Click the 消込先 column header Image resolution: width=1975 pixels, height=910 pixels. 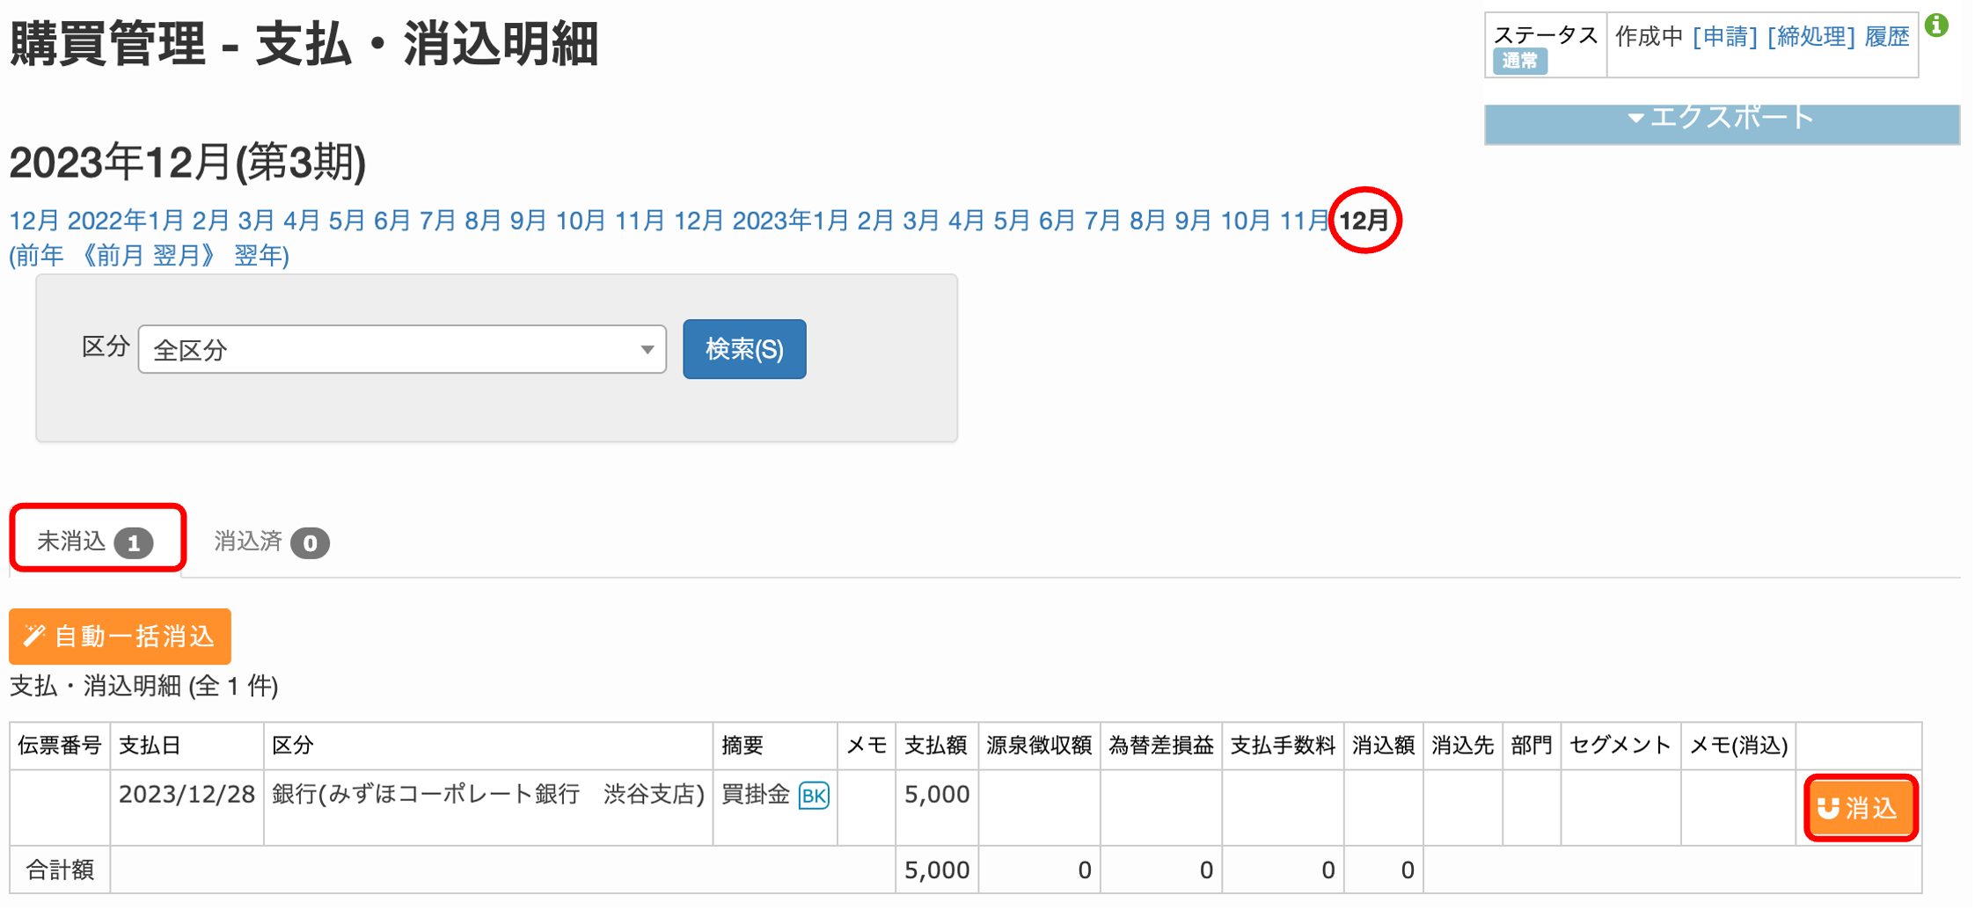1462,746
